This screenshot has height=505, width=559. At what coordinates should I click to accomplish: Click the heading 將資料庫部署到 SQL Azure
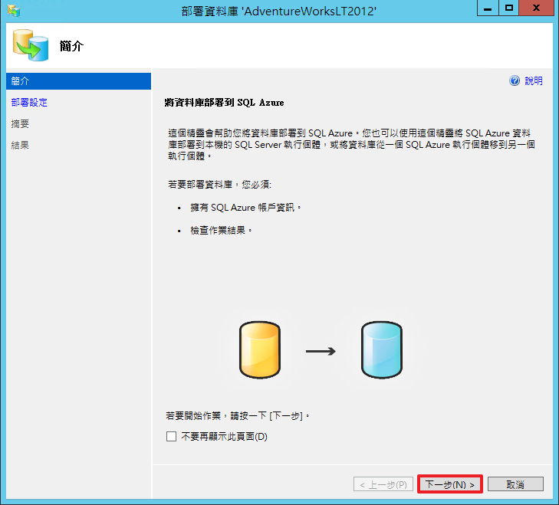pyautogui.click(x=224, y=103)
